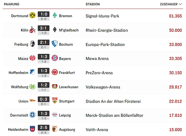Click the Hoffenheim team name
The height and width of the screenshot is (136, 186).
(x=18, y=73)
